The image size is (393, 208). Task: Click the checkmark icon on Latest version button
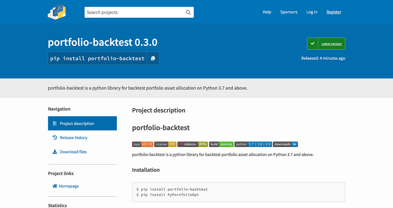pyautogui.click(x=312, y=43)
